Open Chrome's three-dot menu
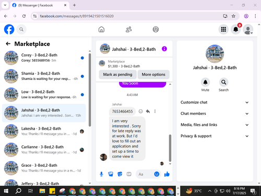The image size is (261, 196). click(255, 16)
